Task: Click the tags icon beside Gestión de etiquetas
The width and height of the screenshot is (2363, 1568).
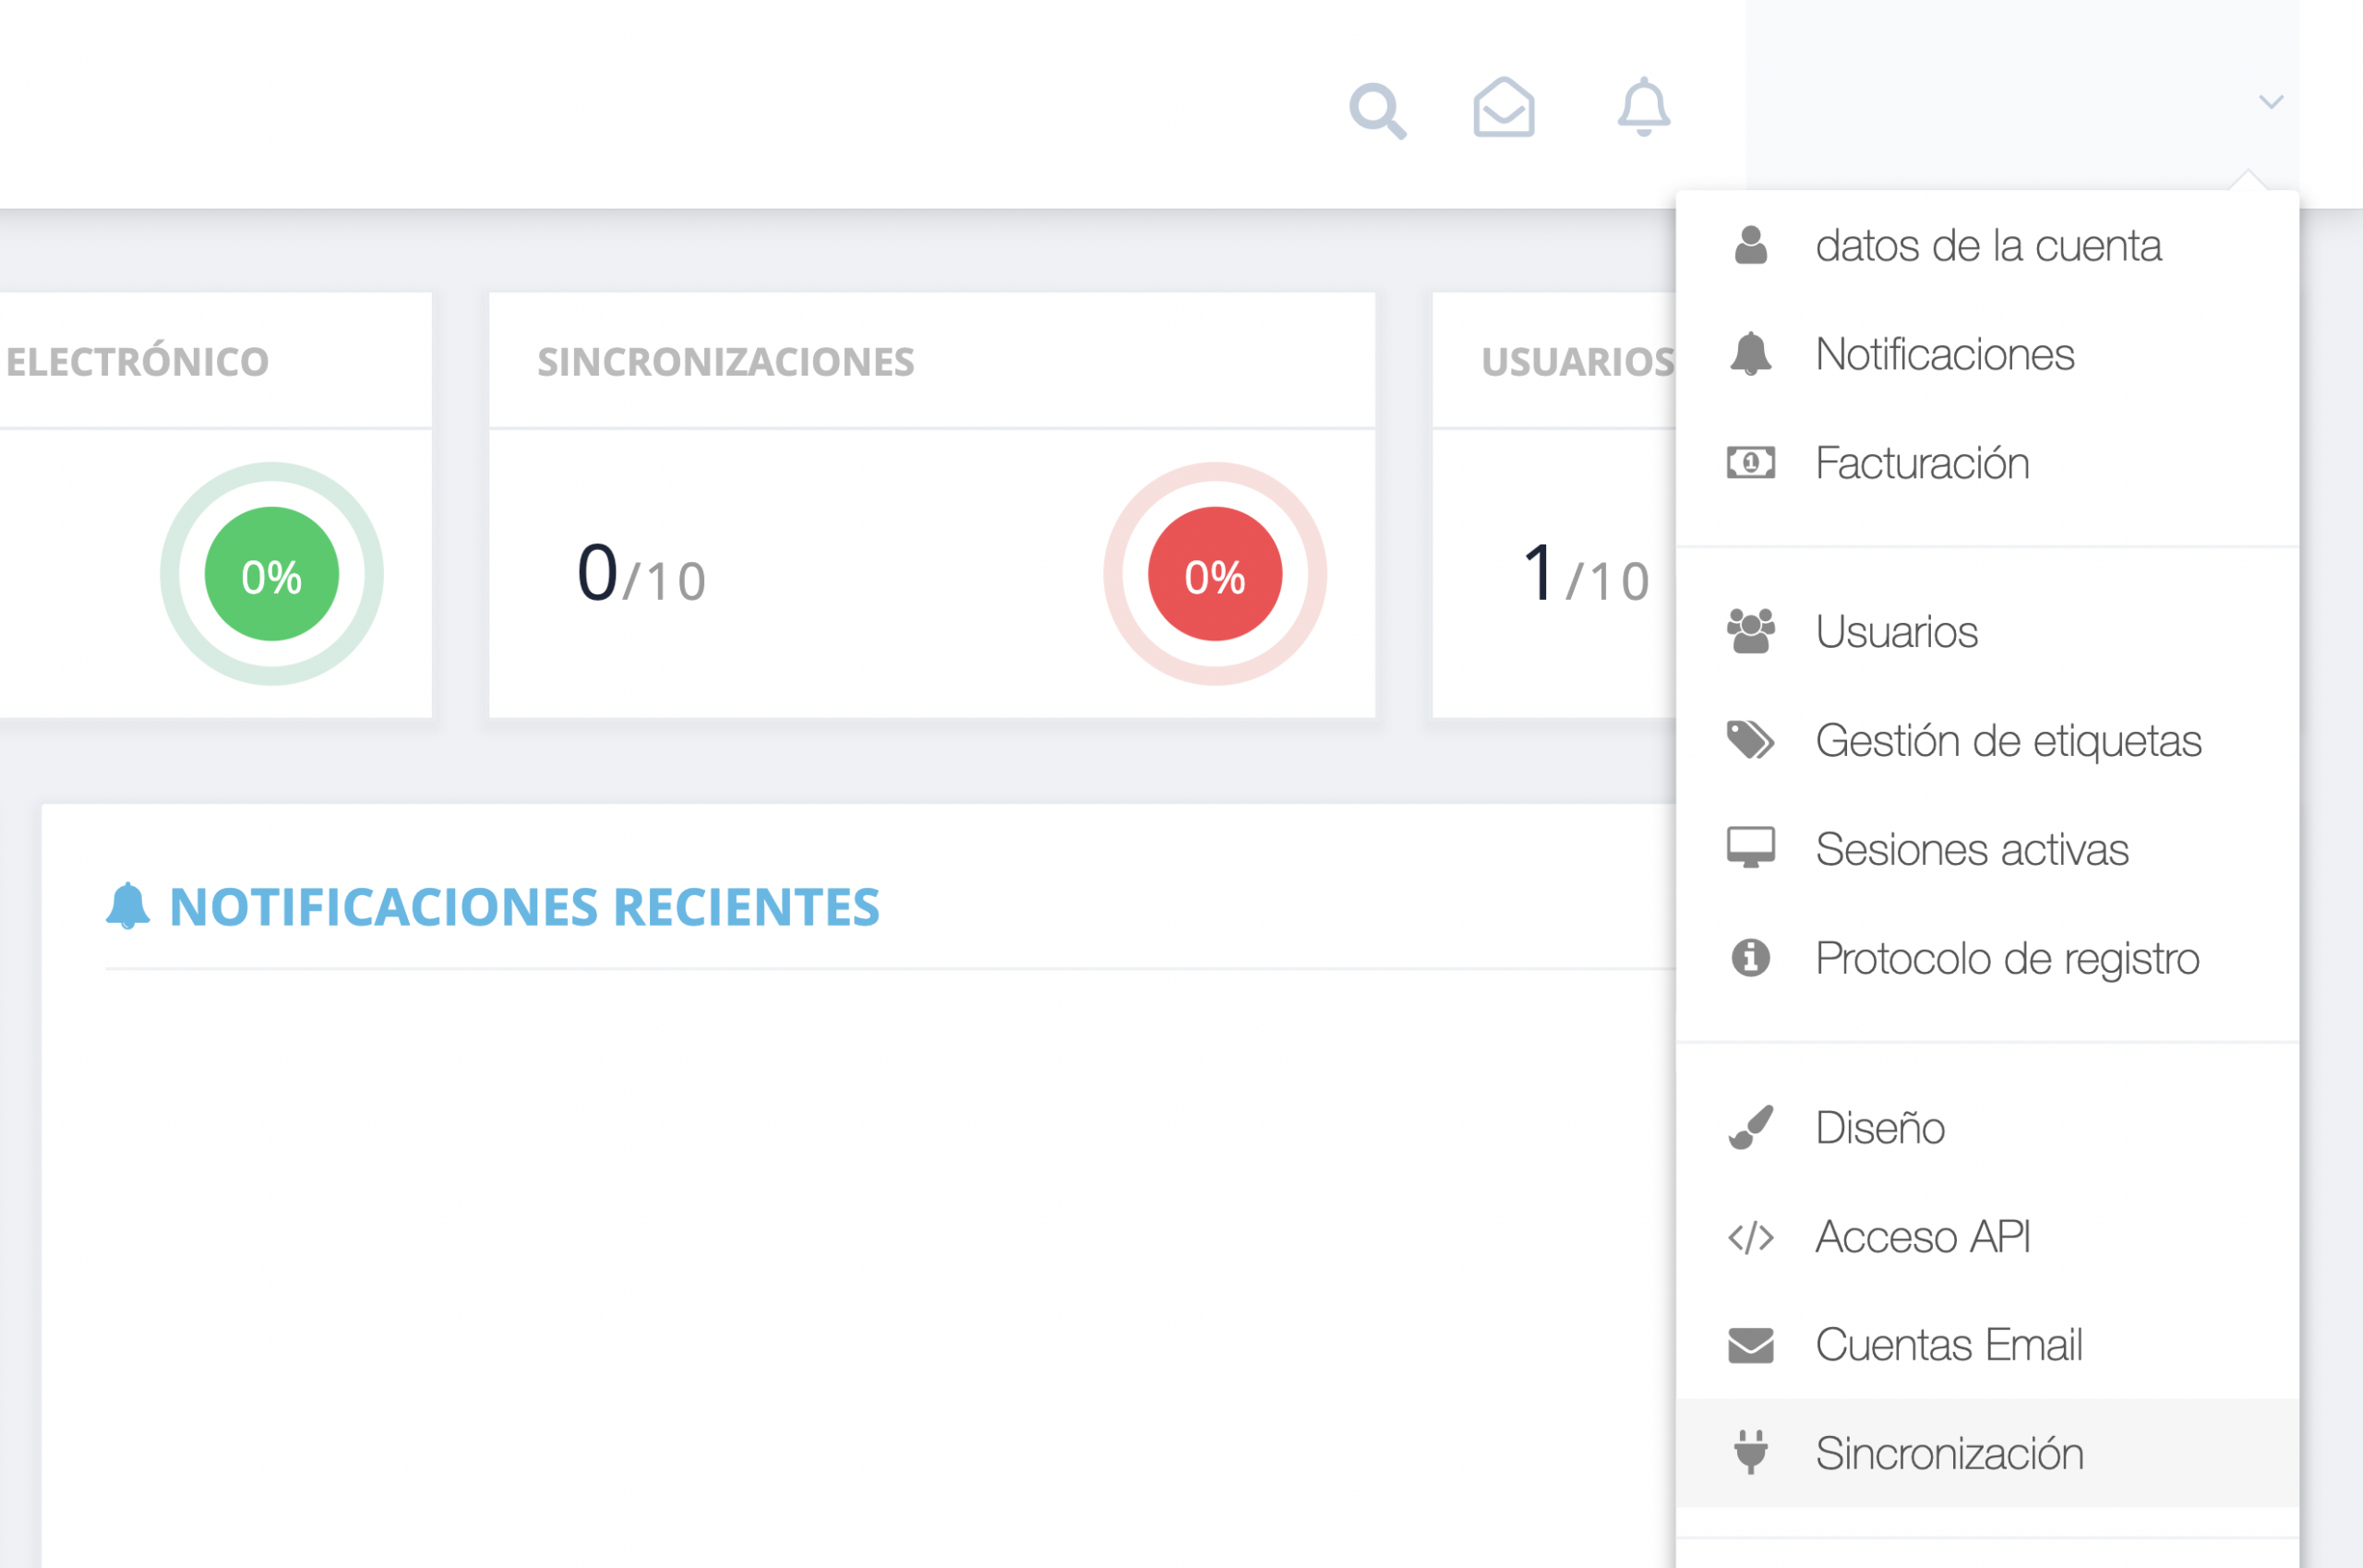Action: tap(1750, 740)
